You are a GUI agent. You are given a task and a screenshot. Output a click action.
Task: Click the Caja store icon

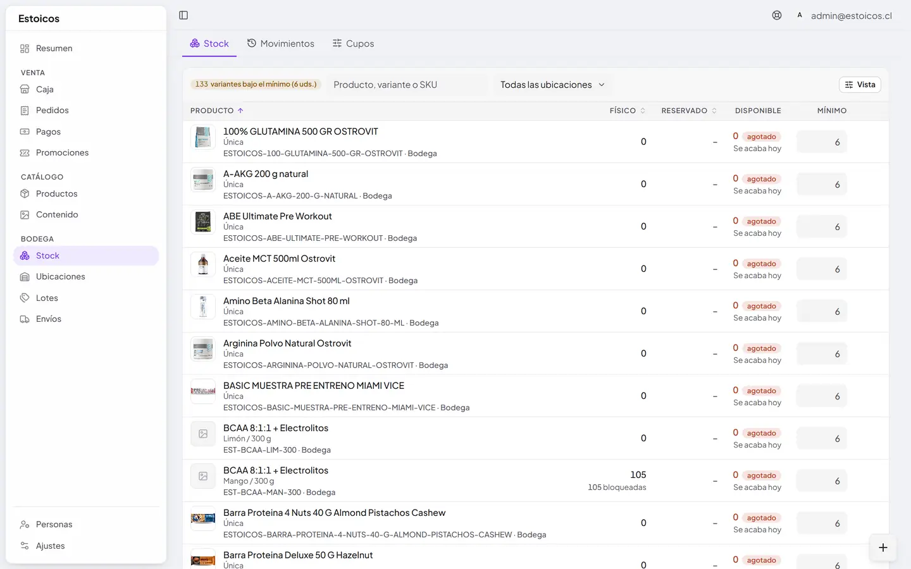coord(25,90)
